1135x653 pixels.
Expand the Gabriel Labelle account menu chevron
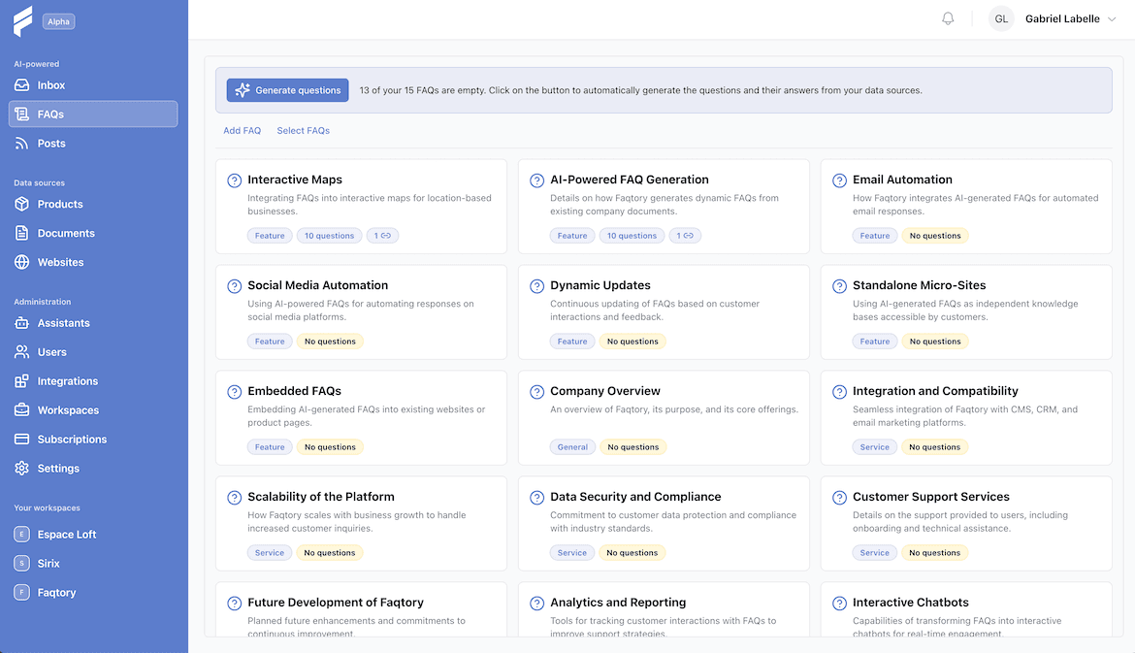[1112, 18]
